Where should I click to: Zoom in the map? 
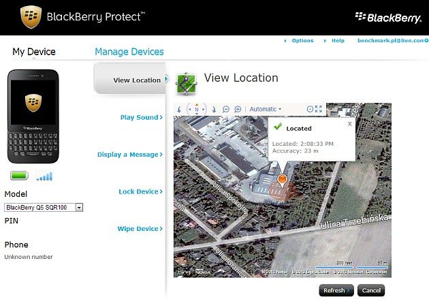[x=238, y=110]
